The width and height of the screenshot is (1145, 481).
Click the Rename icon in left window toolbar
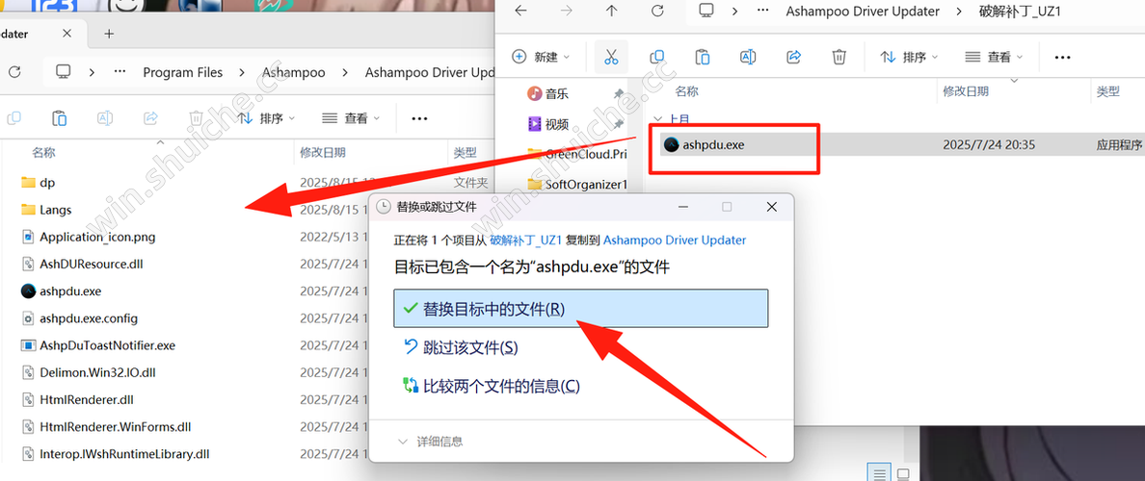105,117
